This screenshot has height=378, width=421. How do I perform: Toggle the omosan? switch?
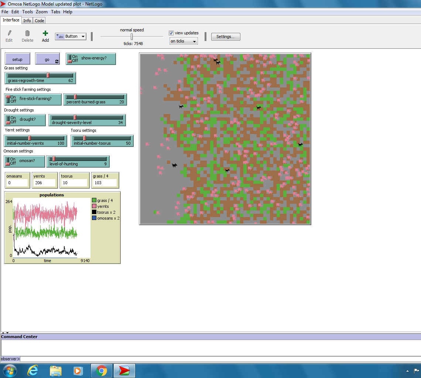click(x=24, y=161)
